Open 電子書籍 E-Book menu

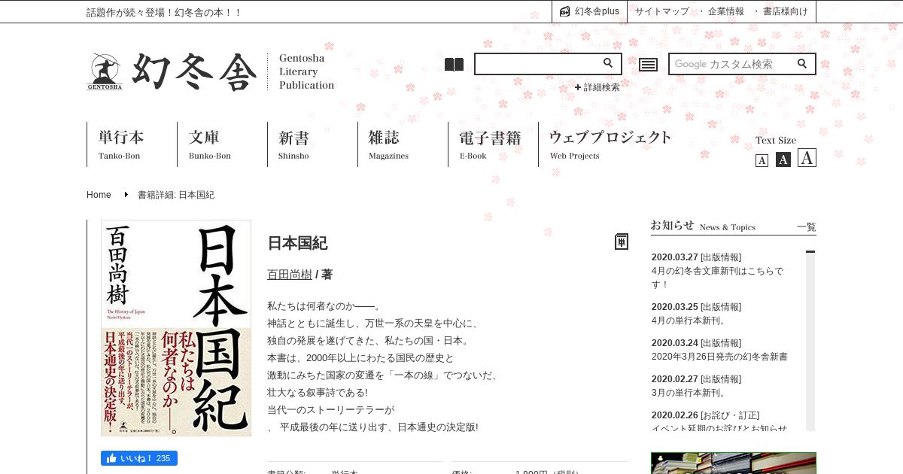pyautogui.click(x=490, y=144)
